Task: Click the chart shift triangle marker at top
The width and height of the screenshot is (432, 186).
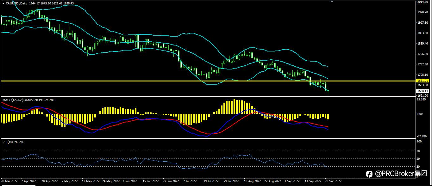Action: coord(332,2)
